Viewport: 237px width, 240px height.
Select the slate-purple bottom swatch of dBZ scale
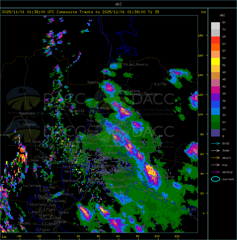pos(215,133)
